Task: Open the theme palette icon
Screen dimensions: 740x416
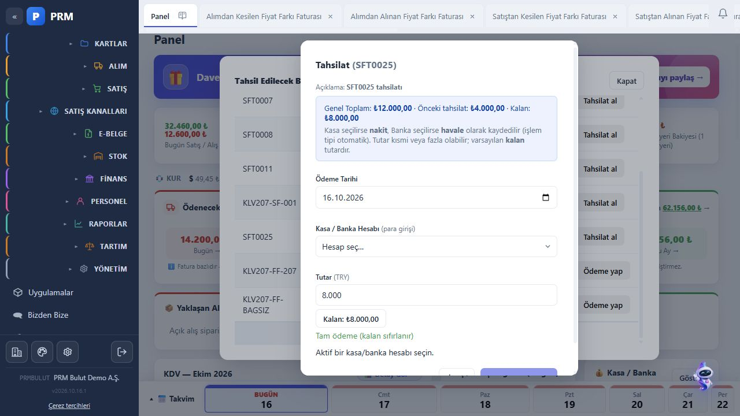Action: (42, 352)
